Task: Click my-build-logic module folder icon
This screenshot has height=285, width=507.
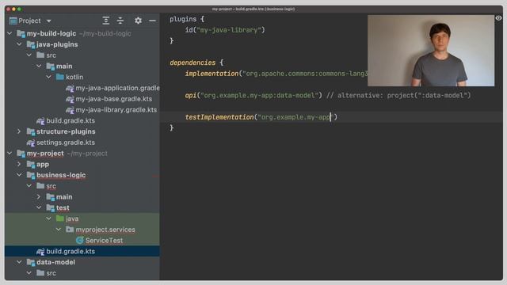Action: pyautogui.click(x=21, y=33)
